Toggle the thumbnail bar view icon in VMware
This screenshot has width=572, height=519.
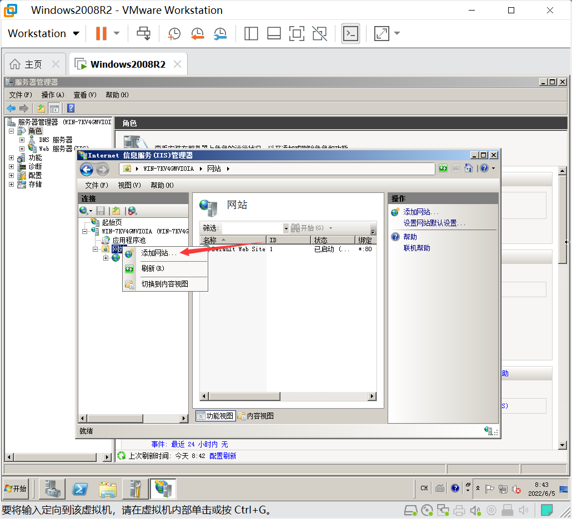pyautogui.click(x=274, y=33)
